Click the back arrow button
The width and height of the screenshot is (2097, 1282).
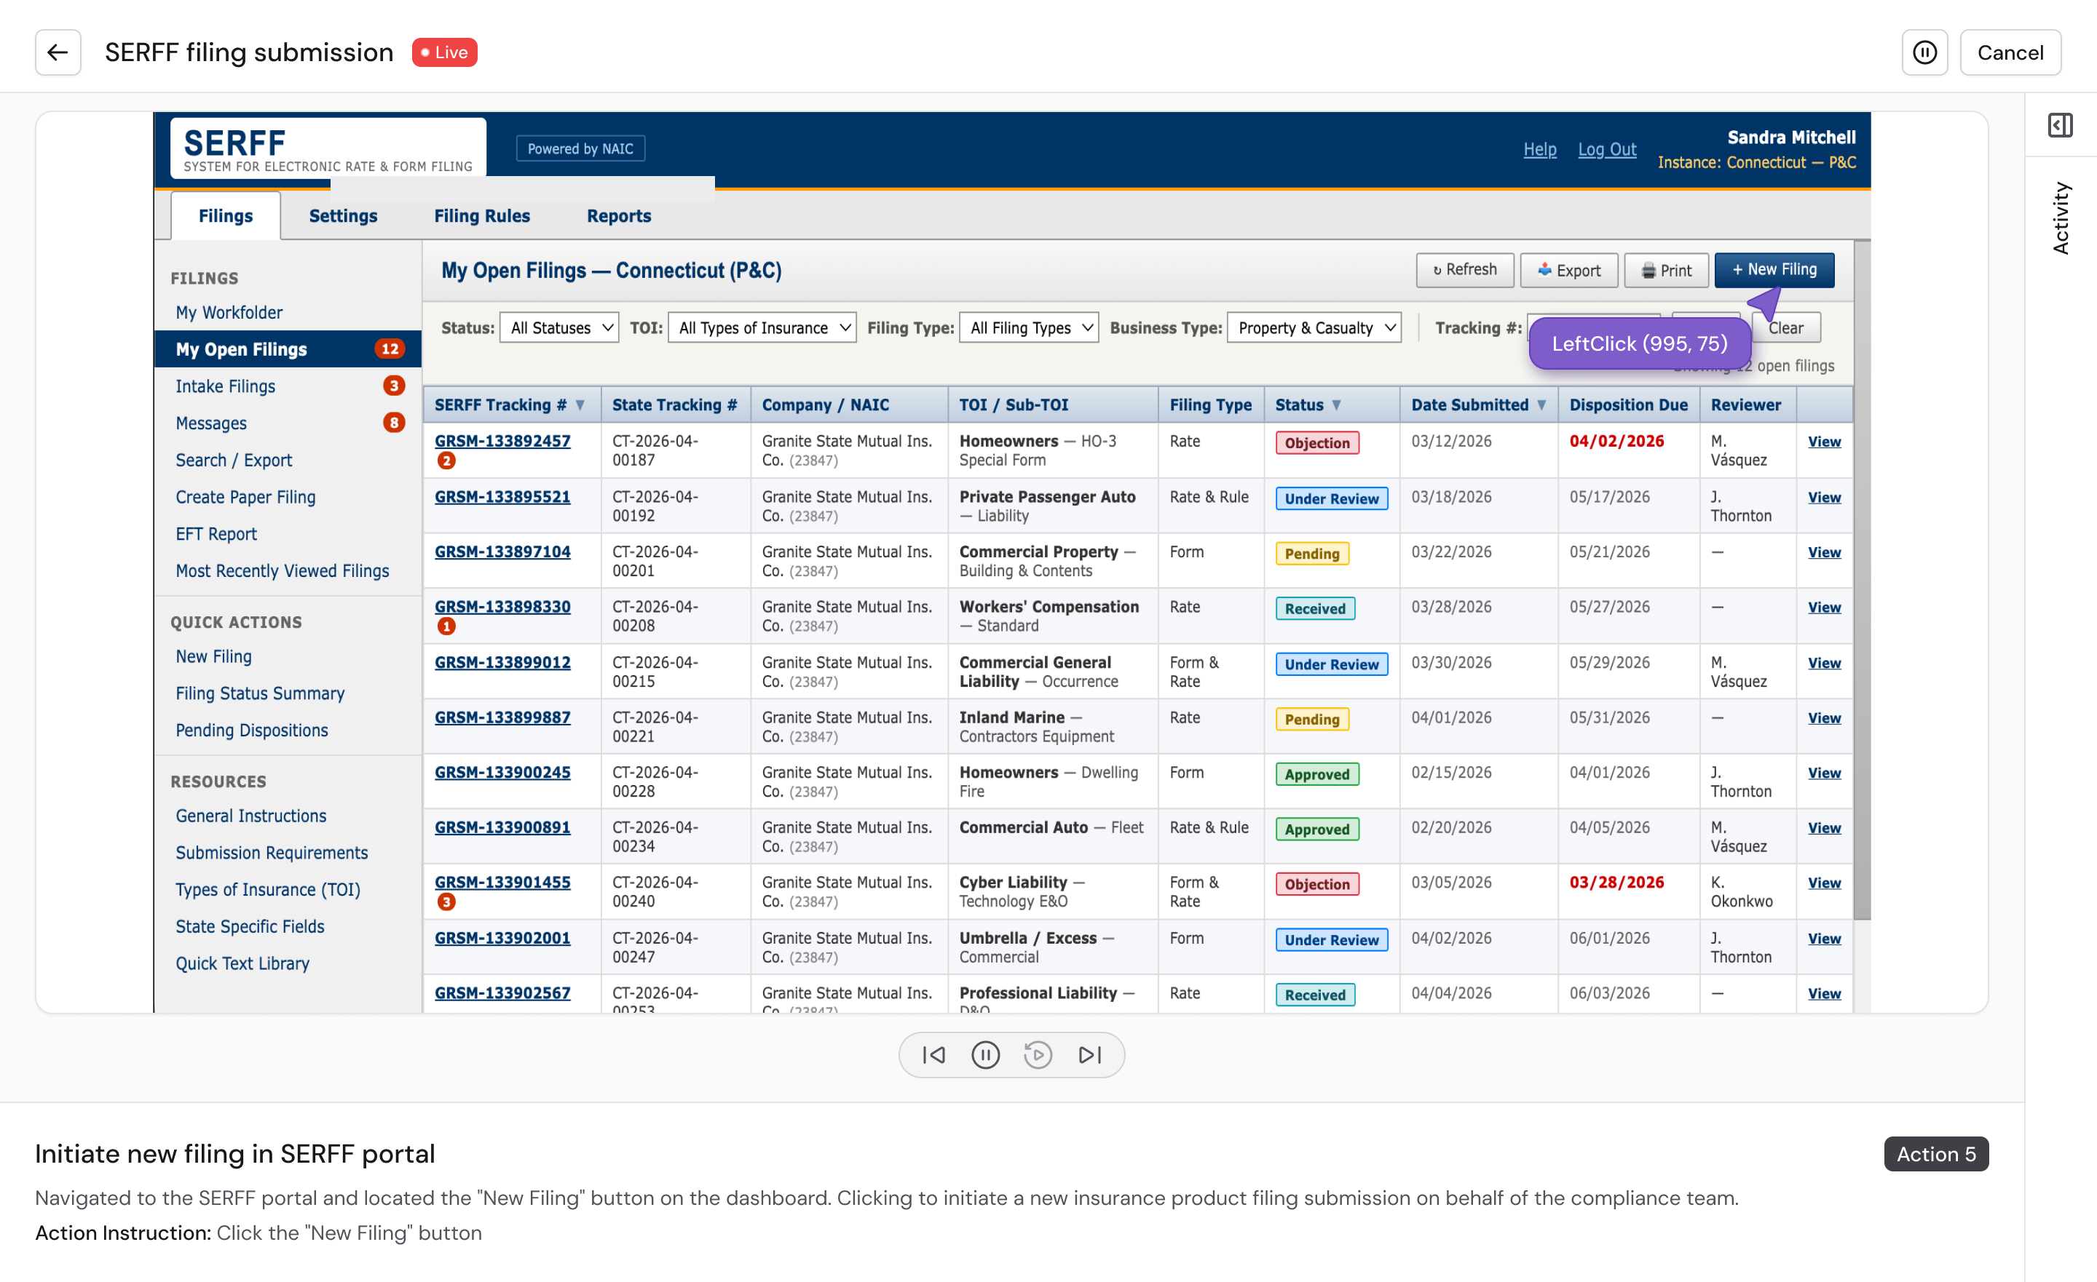(x=58, y=52)
